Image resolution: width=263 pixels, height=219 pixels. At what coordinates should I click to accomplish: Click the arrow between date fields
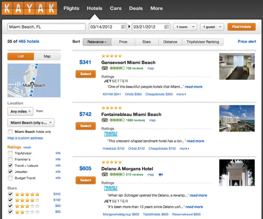(129, 27)
